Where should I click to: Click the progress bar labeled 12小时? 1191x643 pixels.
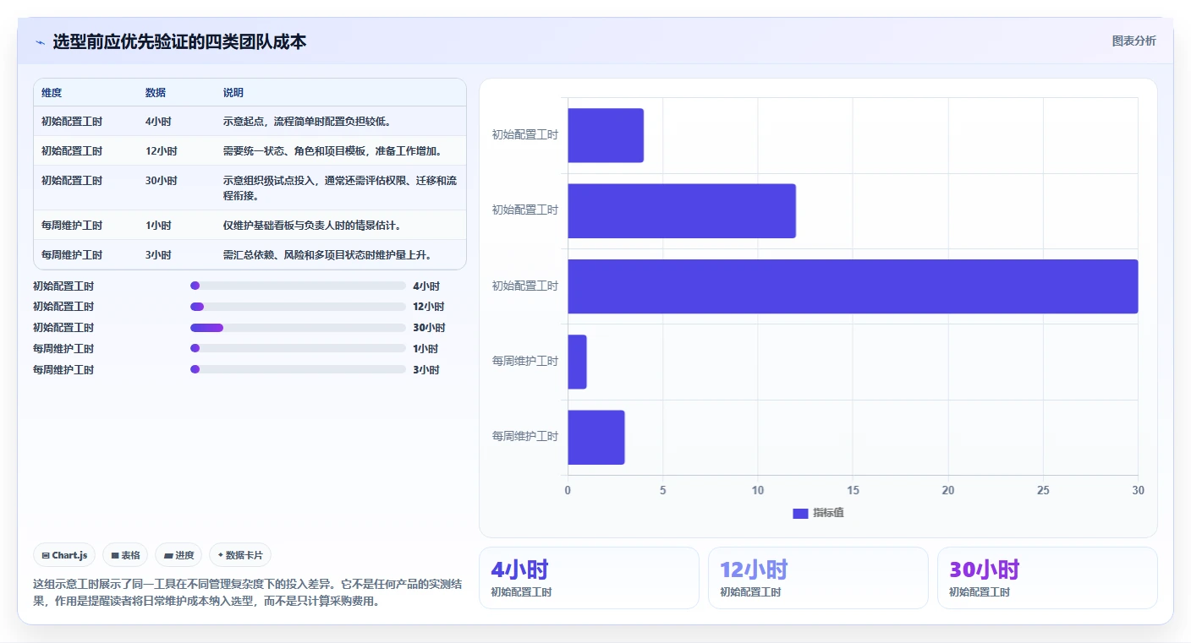click(299, 307)
